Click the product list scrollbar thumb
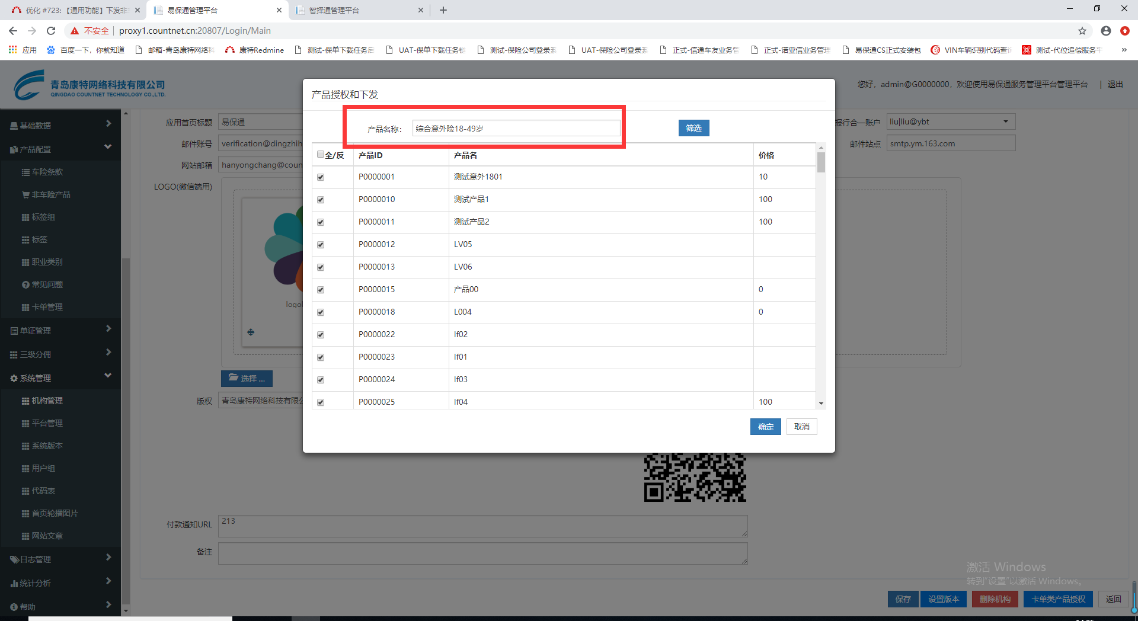Screen dimensions: 1138x621 click(x=821, y=162)
